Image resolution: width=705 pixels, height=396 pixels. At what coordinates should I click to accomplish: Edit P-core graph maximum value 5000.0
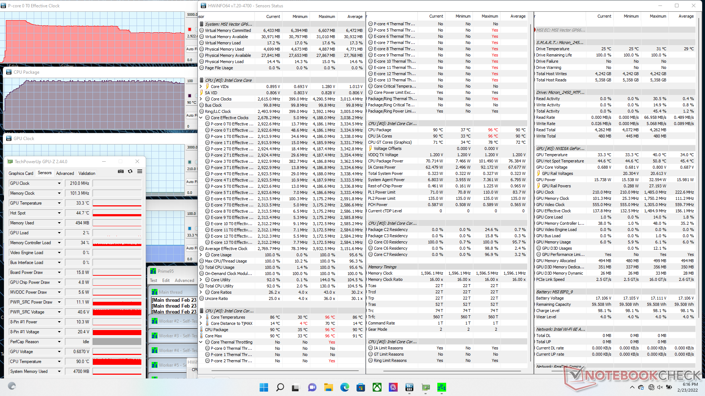[x=192, y=15]
